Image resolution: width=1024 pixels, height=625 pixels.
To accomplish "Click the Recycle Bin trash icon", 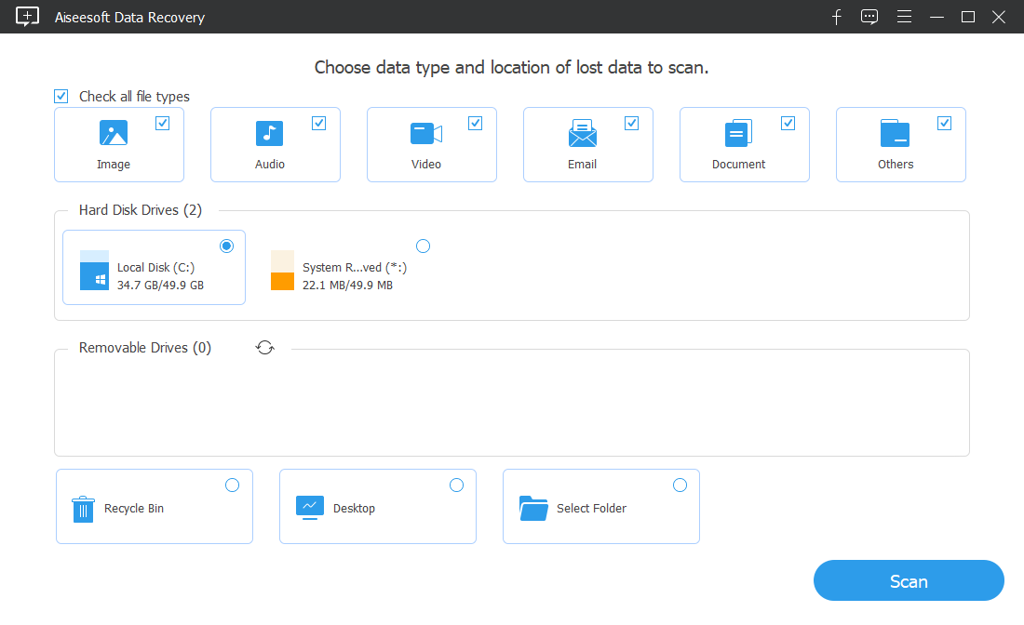I will [83, 510].
